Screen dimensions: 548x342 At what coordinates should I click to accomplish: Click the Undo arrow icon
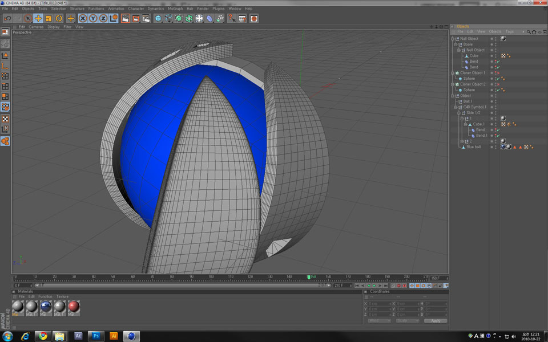point(7,18)
